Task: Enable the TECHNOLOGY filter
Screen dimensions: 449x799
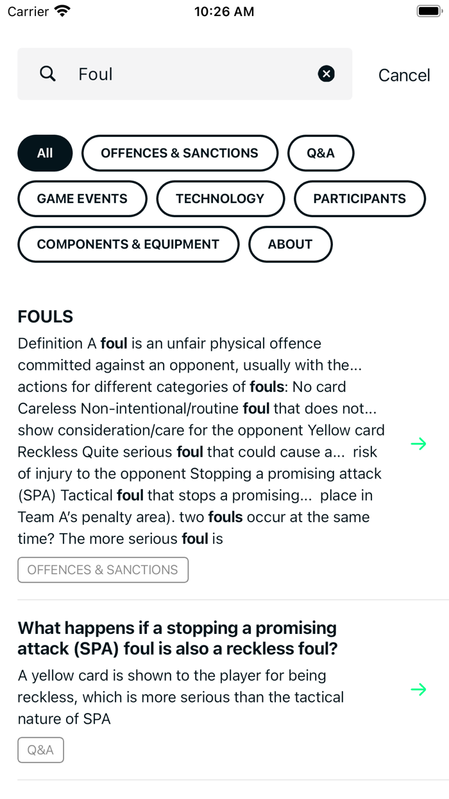Action: click(x=221, y=198)
